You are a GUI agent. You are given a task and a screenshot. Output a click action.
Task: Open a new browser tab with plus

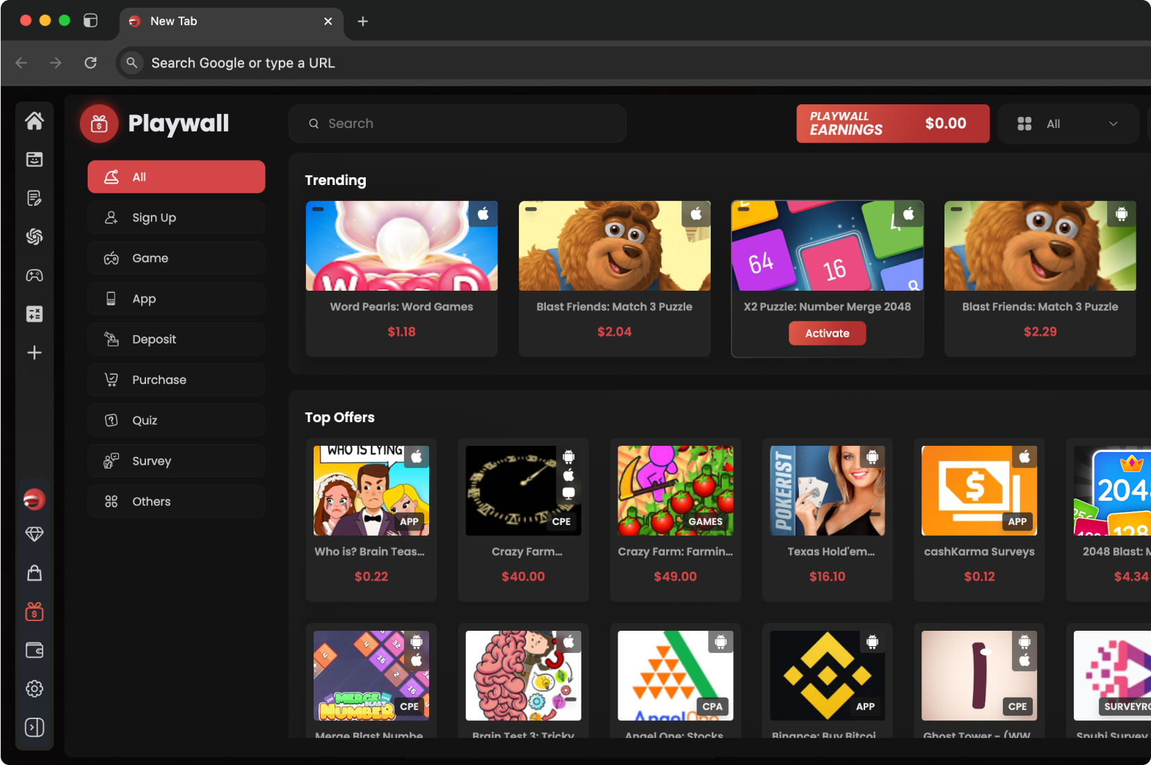[362, 22]
